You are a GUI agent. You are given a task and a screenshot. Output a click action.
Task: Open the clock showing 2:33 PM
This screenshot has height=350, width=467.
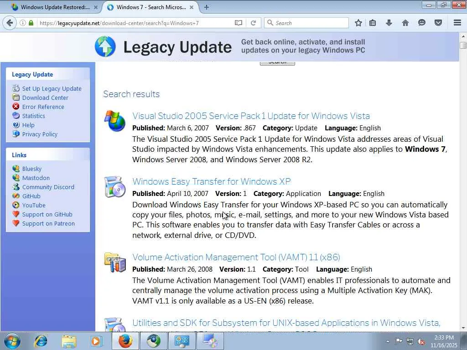click(x=444, y=341)
